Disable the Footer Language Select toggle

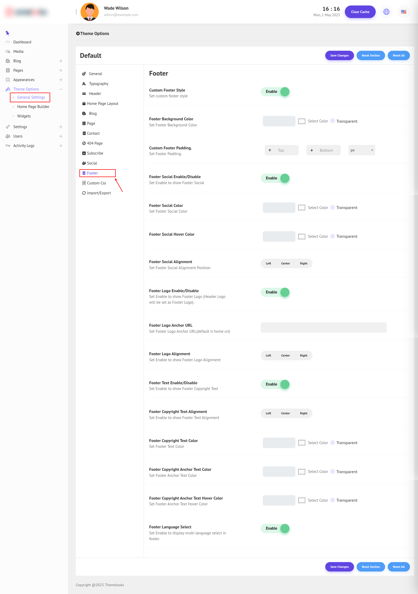(x=275, y=528)
